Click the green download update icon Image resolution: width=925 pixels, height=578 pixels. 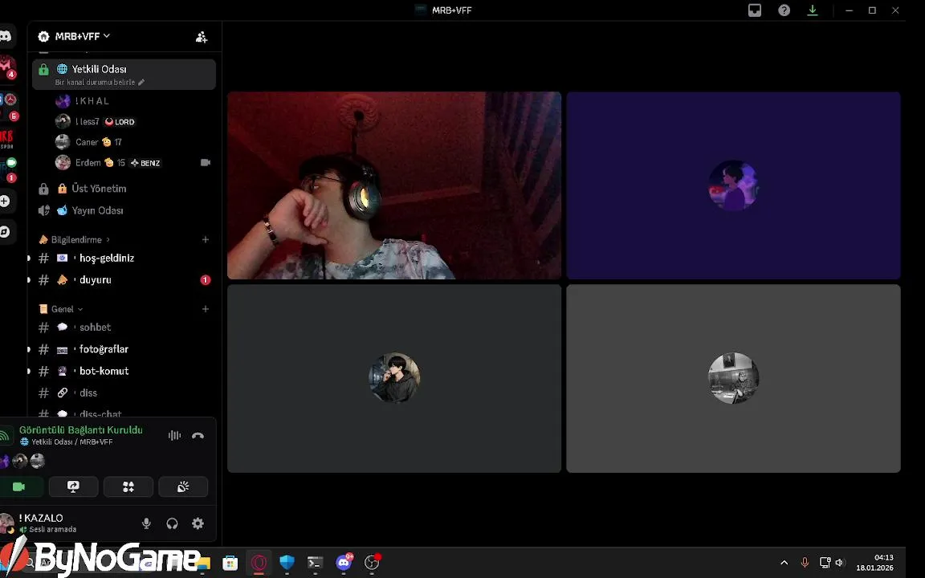[813, 10]
